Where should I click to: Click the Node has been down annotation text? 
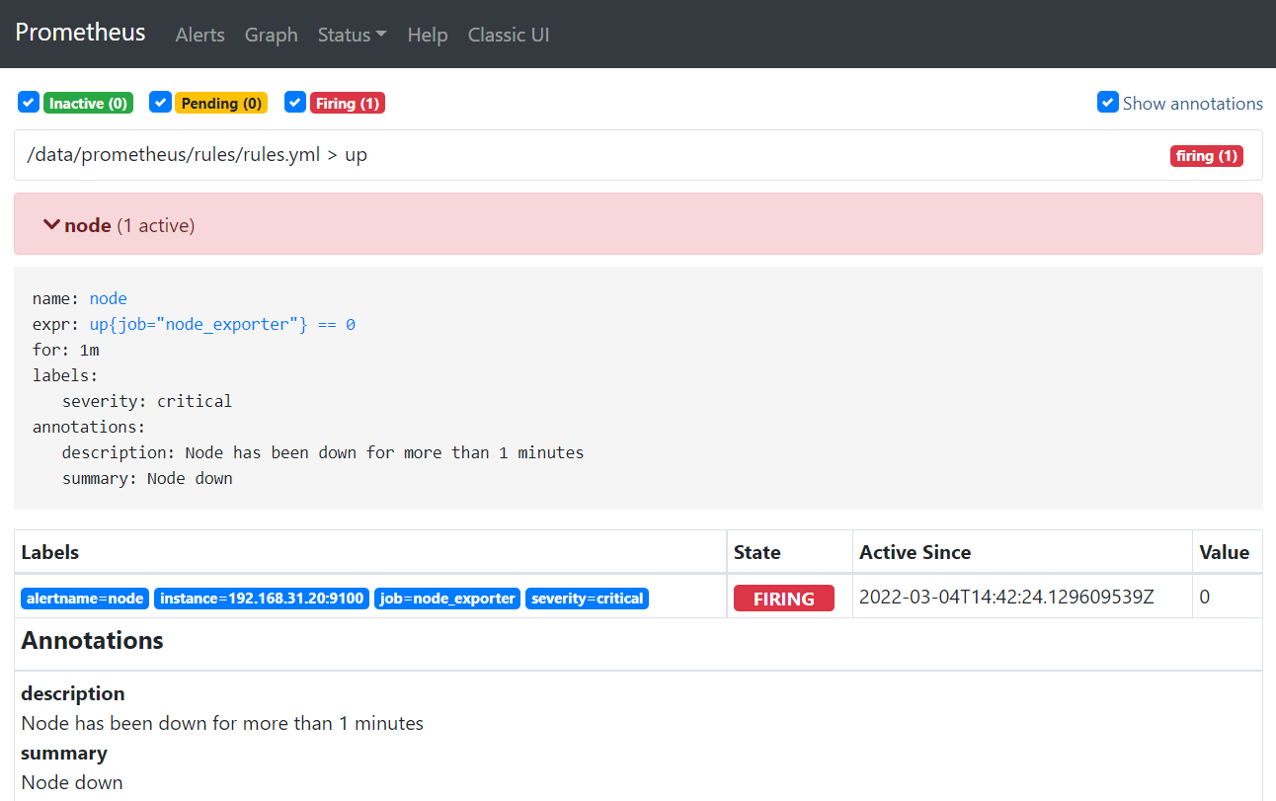click(x=222, y=723)
